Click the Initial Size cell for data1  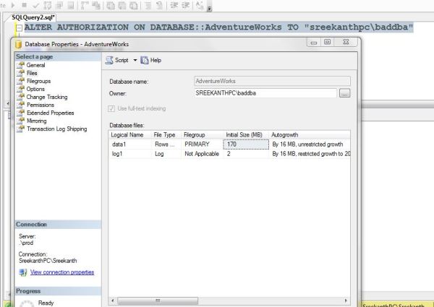pos(244,144)
